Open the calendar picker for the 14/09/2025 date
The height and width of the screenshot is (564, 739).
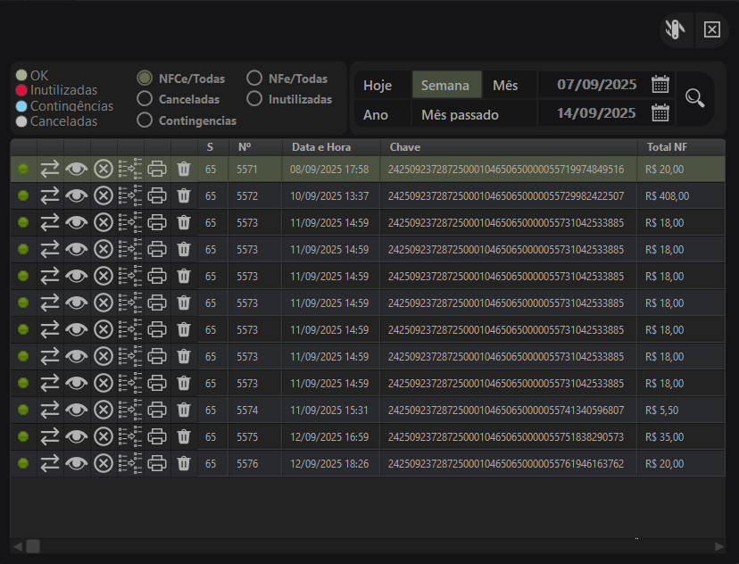pos(660,112)
